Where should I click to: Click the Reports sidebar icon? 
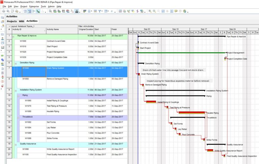click(2, 43)
